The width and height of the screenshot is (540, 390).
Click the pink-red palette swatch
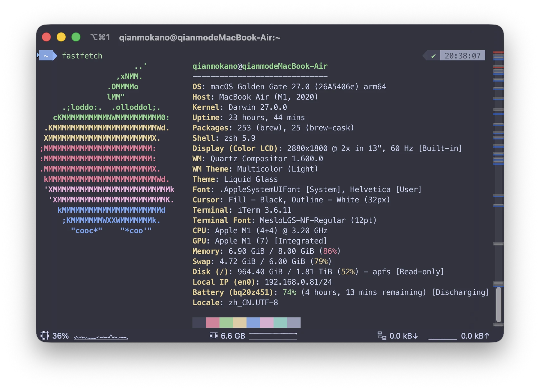click(x=213, y=323)
